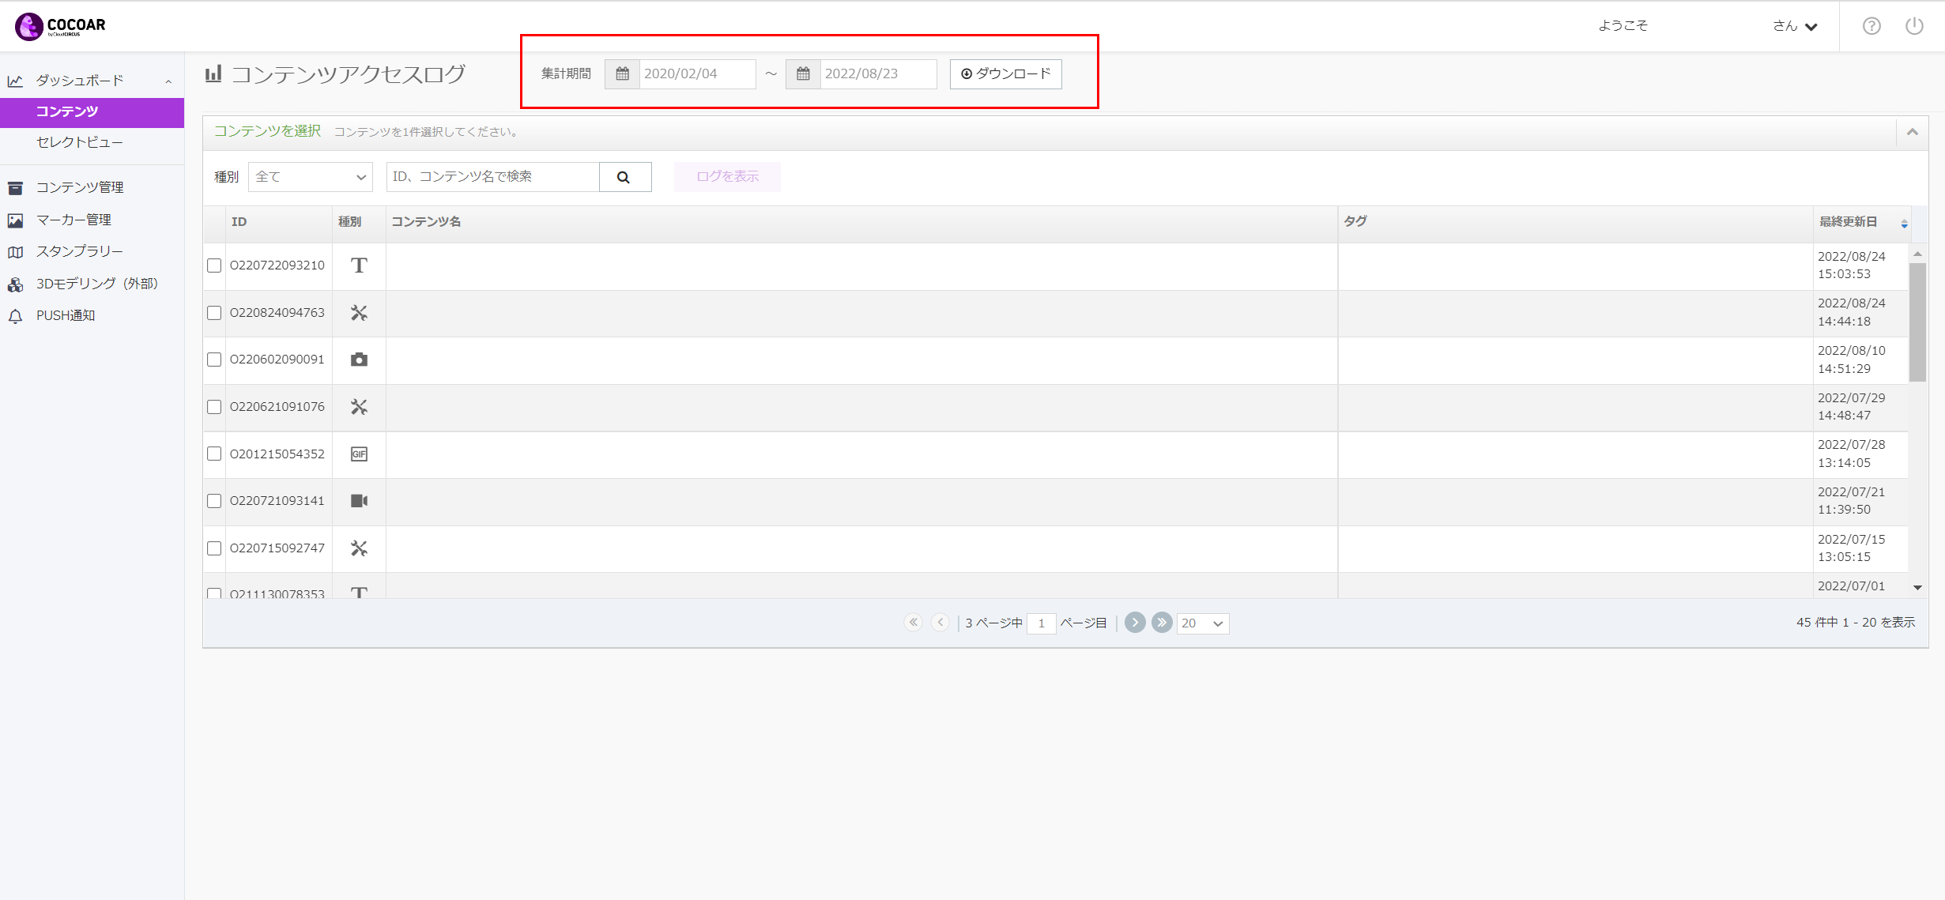Open セレクトビュー in sidebar

tap(80, 142)
